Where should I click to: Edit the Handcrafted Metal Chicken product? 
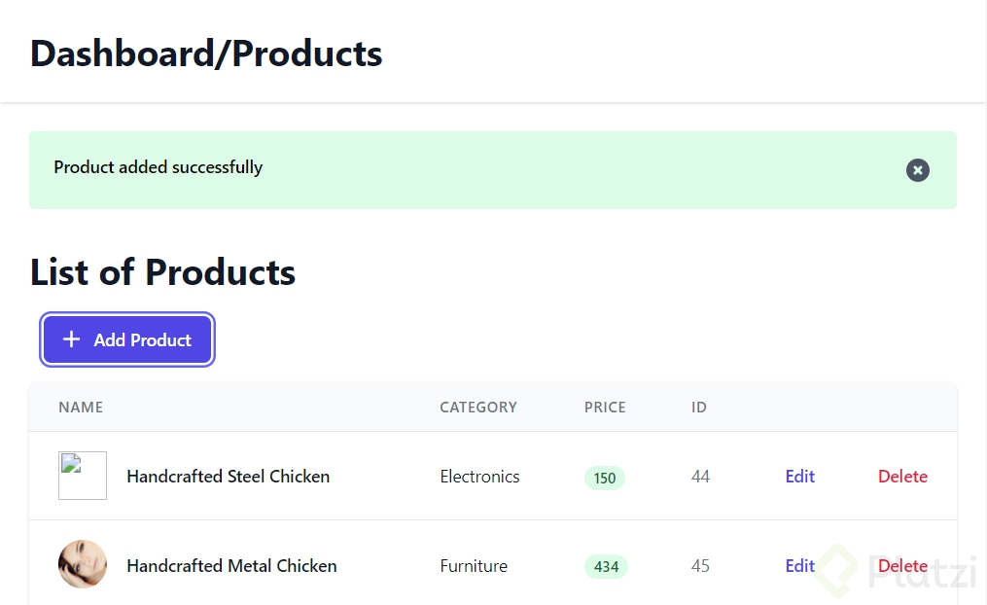pyautogui.click(x=800, y=565)
